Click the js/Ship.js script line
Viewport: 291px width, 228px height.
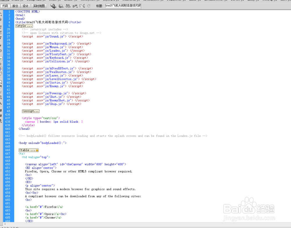point(52,104)
